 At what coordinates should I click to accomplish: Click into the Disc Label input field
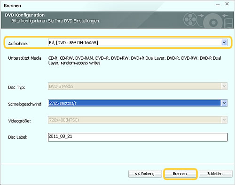tap(138, 137)
